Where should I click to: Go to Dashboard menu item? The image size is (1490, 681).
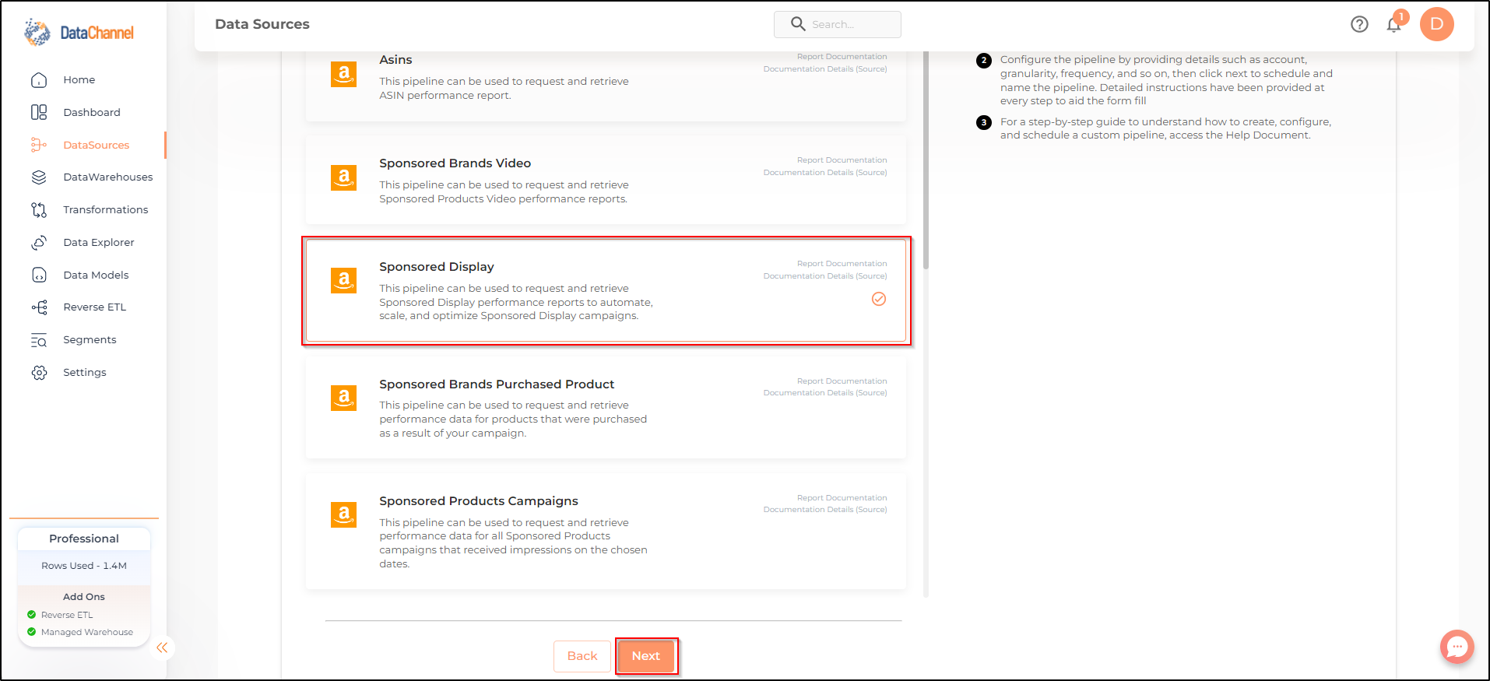[92, 113]
